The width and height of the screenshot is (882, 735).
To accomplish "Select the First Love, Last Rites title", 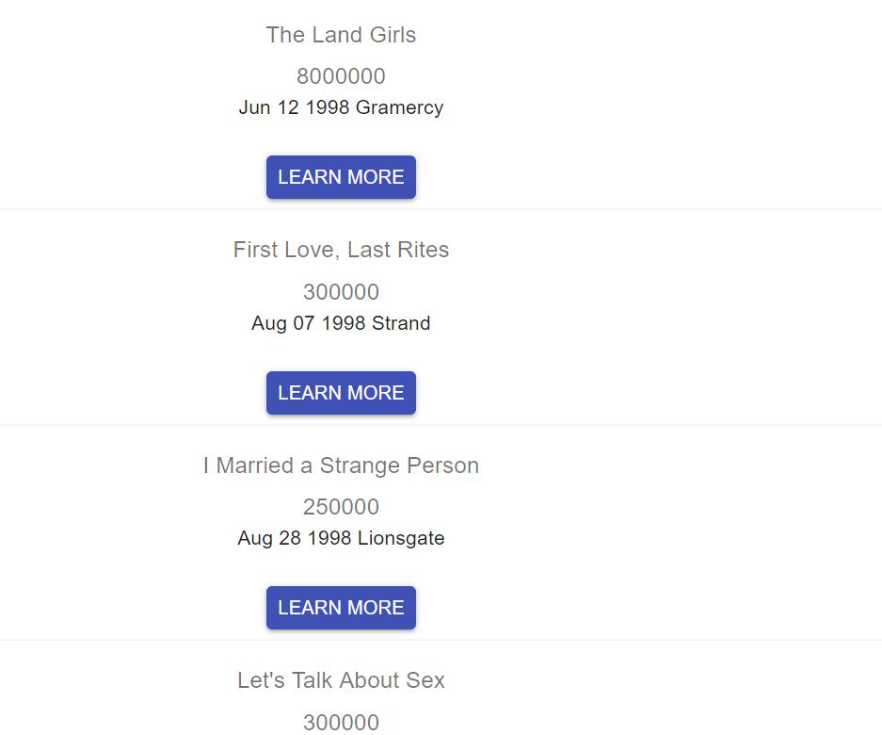I will pyautogui.click(x=341, y=250).
